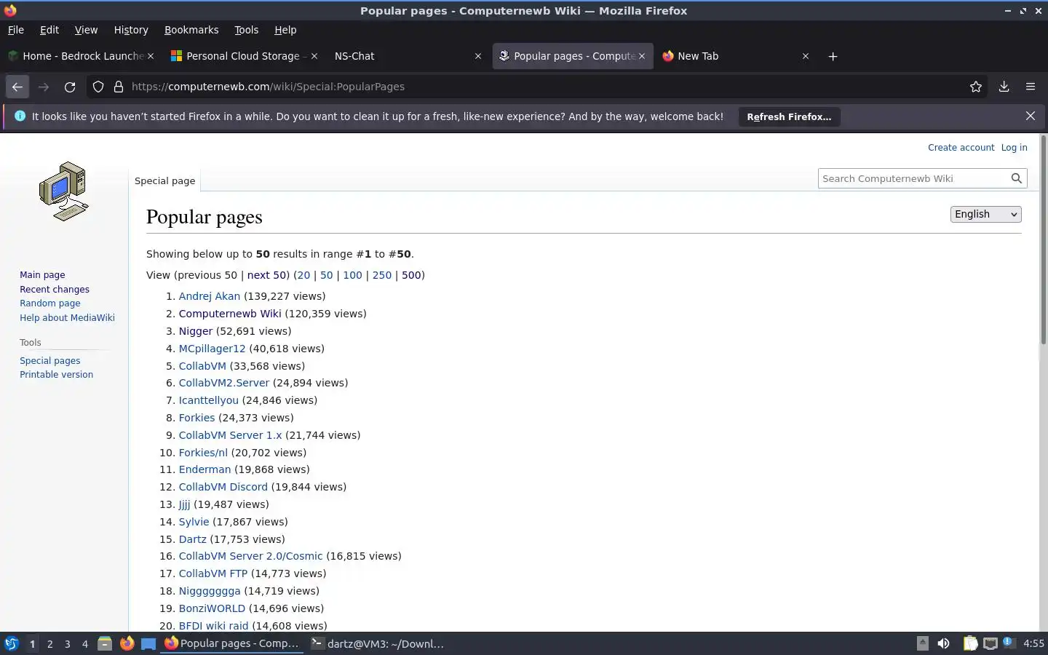Open the Edit menu
The image size is (1048, 655).
click(x=49, y=30)
